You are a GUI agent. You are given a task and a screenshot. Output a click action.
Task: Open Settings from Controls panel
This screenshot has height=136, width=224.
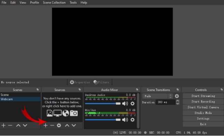pos(203,119)
